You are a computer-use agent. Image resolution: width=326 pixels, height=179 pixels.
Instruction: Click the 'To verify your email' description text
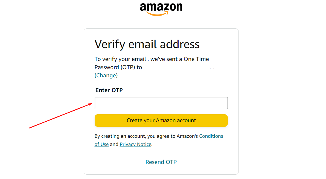click(x=120, y=59)
